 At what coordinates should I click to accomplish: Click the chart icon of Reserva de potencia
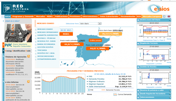click(x=138, y=90)
